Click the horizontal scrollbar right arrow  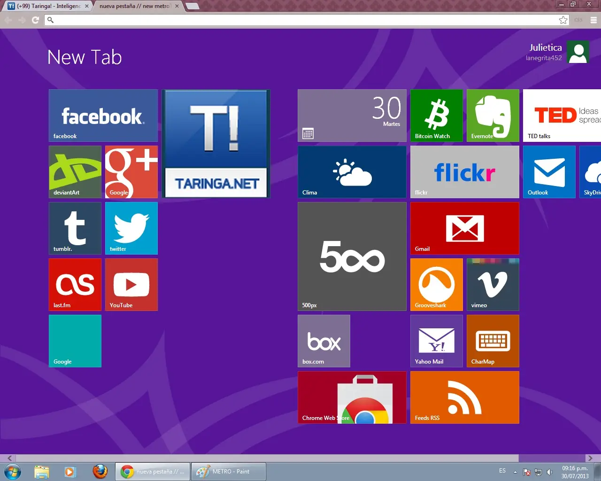click(590, 458)
